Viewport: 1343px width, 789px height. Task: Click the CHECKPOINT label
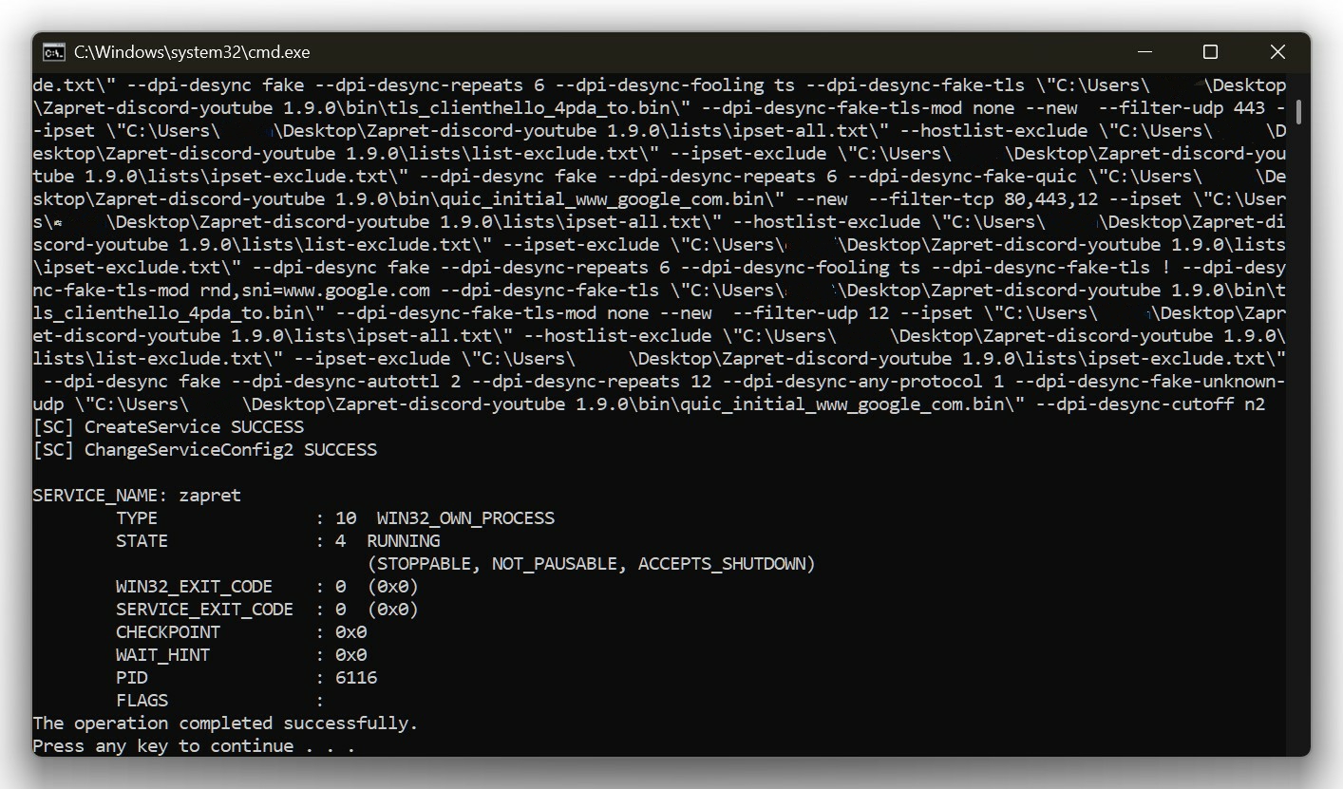tap(168, 632)
